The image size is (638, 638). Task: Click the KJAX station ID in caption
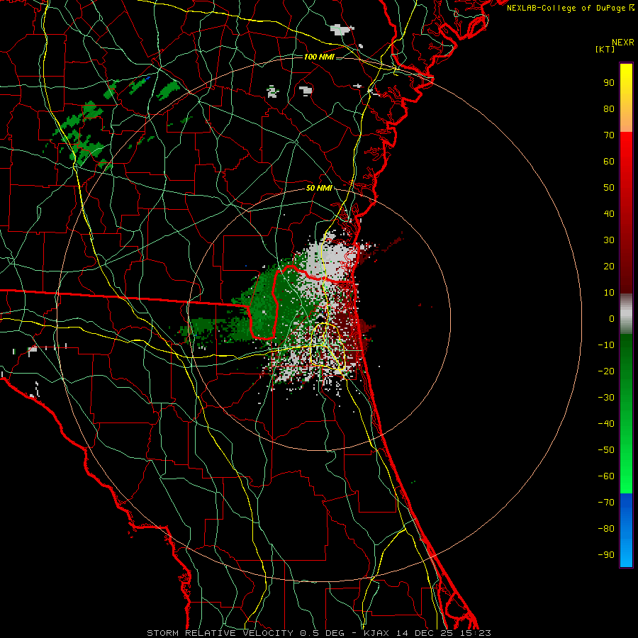[x=376, y=633]
